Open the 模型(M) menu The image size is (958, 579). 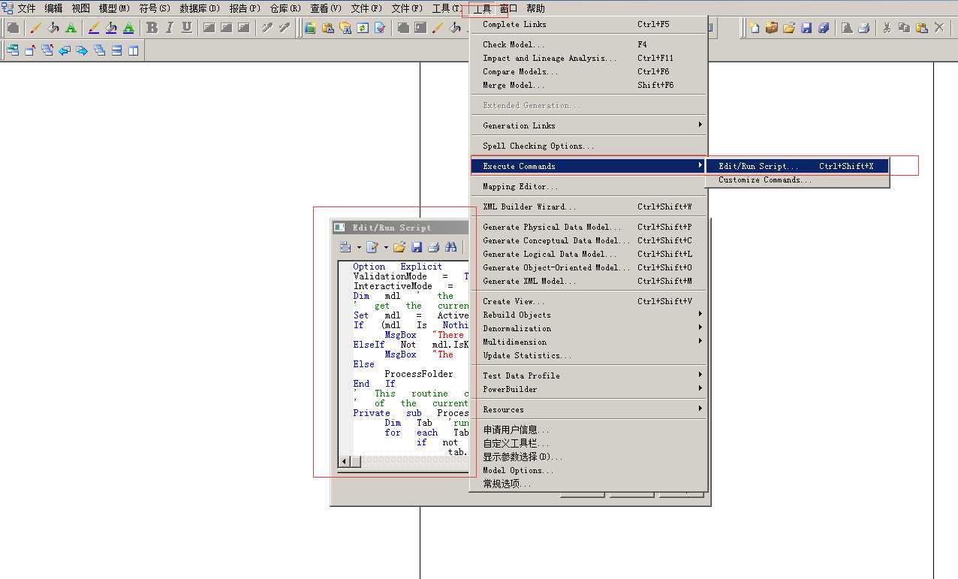[x=114, y=8]
